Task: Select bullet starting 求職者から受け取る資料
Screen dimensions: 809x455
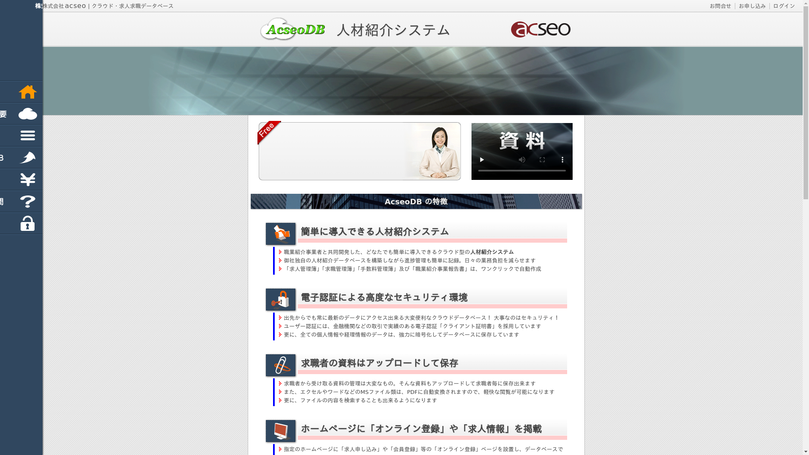Action: coord(410,383)
